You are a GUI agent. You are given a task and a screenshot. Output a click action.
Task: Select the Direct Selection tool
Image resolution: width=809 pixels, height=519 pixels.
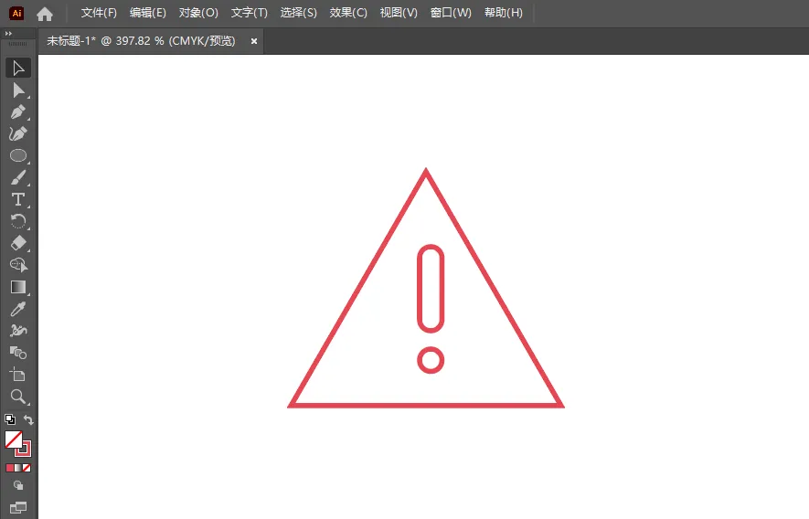coord(18,90)
